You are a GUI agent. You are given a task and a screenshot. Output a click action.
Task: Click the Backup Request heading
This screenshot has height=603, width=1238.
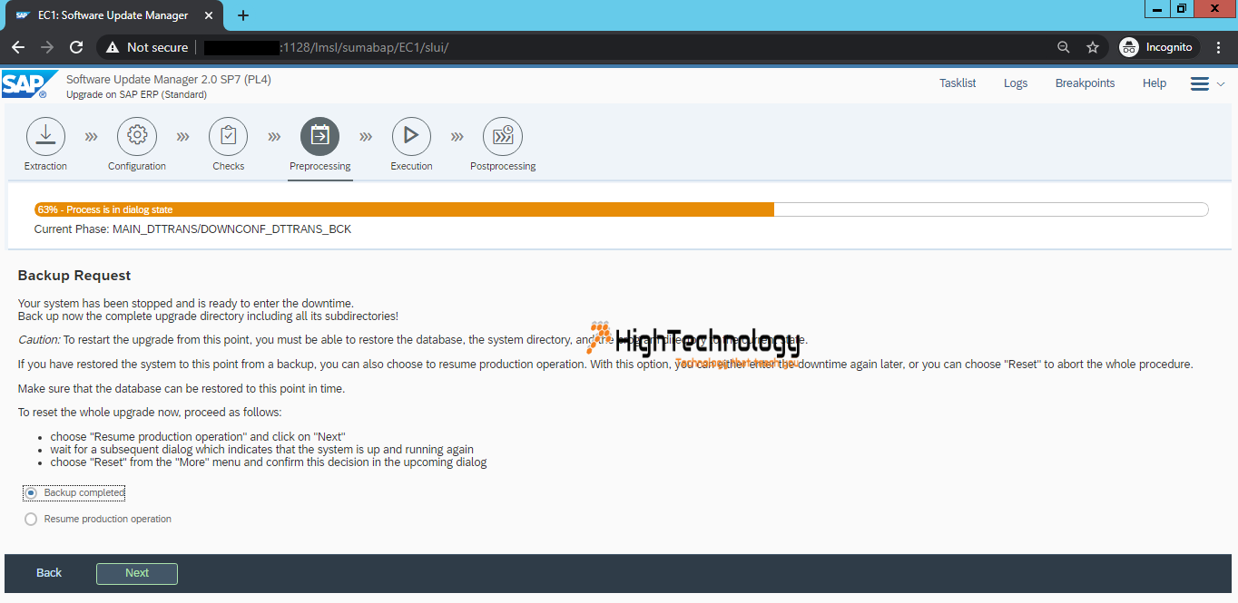(74, 276)
